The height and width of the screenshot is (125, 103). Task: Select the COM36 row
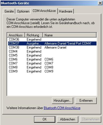coord(52,39)
